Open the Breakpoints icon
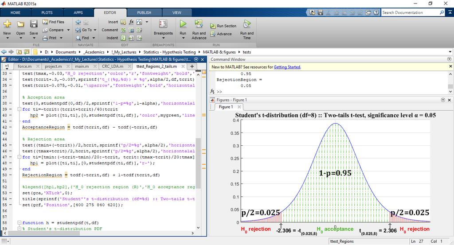 coord(163,24)
